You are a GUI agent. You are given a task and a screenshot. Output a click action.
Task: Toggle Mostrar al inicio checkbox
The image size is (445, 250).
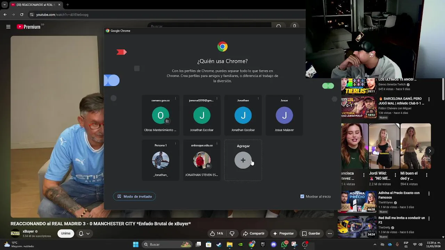tap(302, 197)
